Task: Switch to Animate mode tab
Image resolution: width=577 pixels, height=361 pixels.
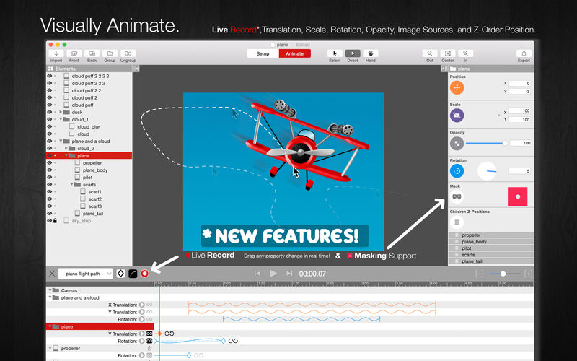Action: point(295,53)
